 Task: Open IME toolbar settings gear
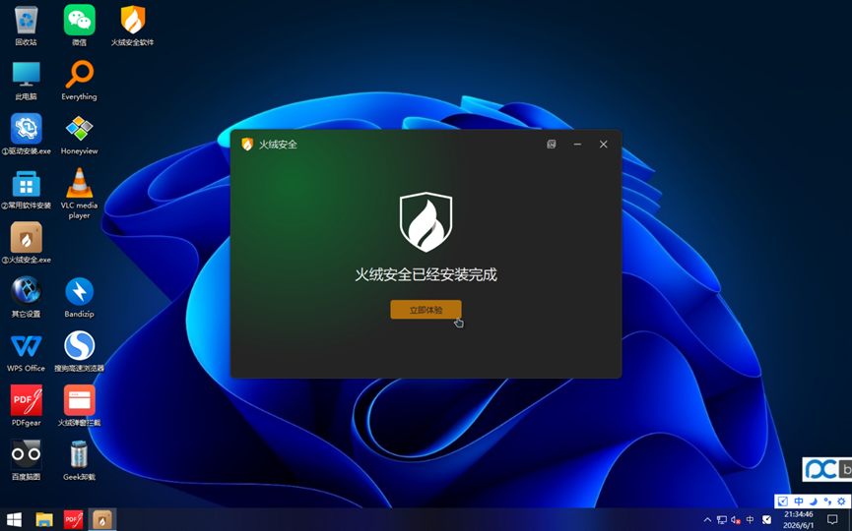click(x=842, y=501)
